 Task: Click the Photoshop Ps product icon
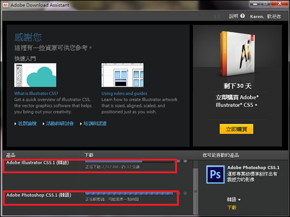point(215,174)
